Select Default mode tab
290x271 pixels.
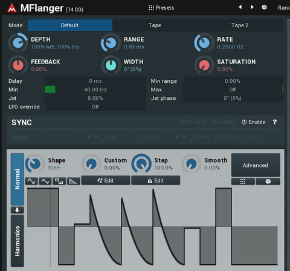[x=70, y=25]
